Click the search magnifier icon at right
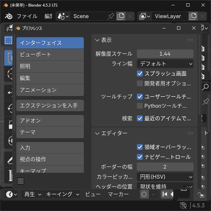Screen dimensions: 211x211 pyautogui.click(x=206, y=87)
